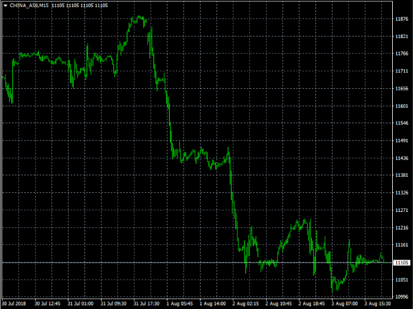
Task: Click the 2 Aug 18:45 time label
Action: (x=311, y=304)
